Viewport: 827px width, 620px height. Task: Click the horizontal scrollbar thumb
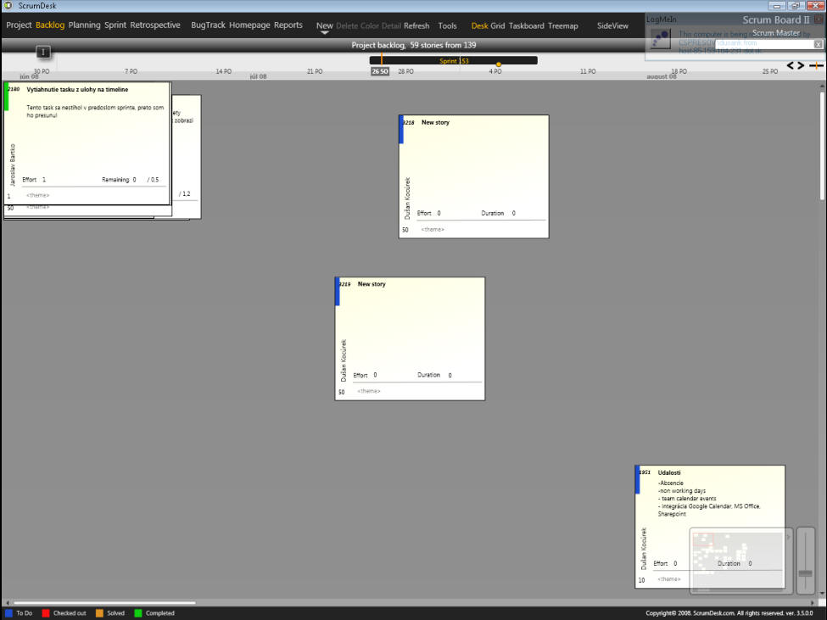(x=104, y=602)
